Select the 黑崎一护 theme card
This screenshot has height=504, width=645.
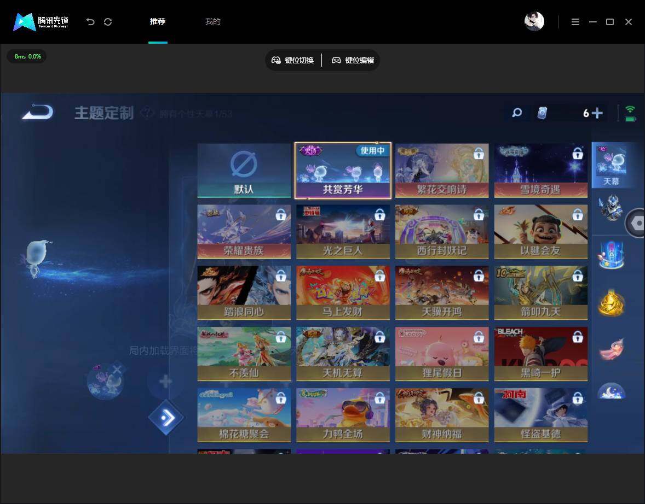540,354
